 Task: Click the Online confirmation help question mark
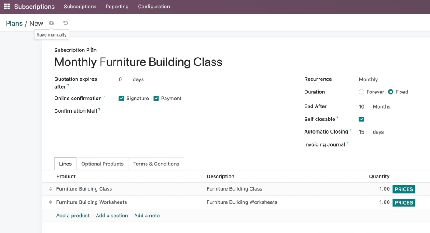pyautogui.click(x=104, y=97)
